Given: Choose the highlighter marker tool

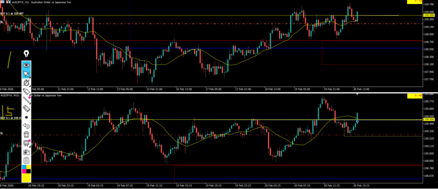Looking at the screenshot, I should (27, 92).
